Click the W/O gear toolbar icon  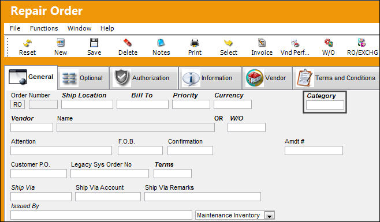329,43
